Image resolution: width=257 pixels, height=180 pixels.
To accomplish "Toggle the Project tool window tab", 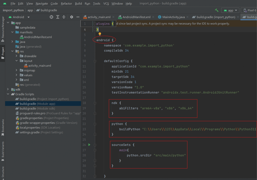I will [3, 53].
